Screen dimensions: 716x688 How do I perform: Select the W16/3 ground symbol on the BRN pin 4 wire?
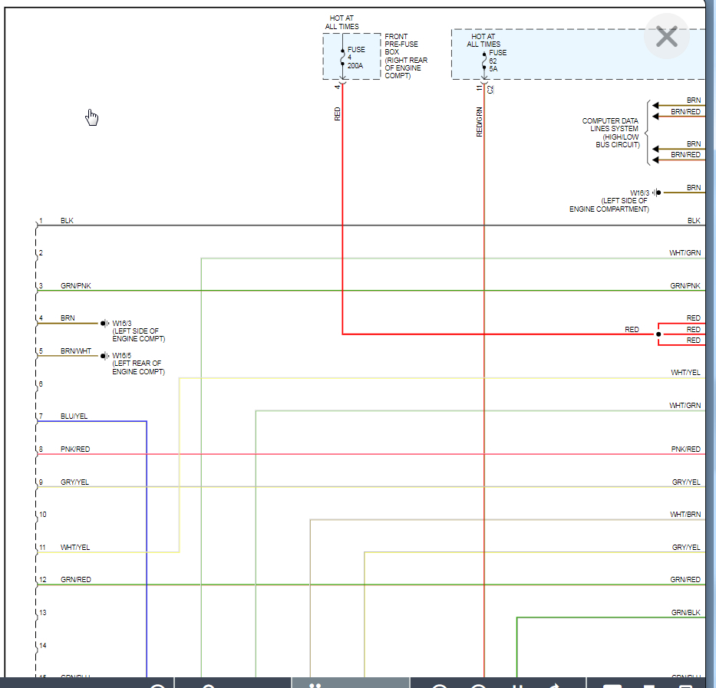coord(104,323)
